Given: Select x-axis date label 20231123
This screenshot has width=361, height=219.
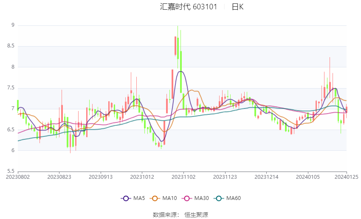Looking at the screenshot, I should point(225,177).
